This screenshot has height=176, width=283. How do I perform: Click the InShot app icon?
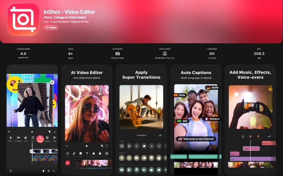point(23,19)
